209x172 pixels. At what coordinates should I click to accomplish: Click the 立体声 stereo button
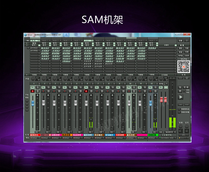[187, 56]
